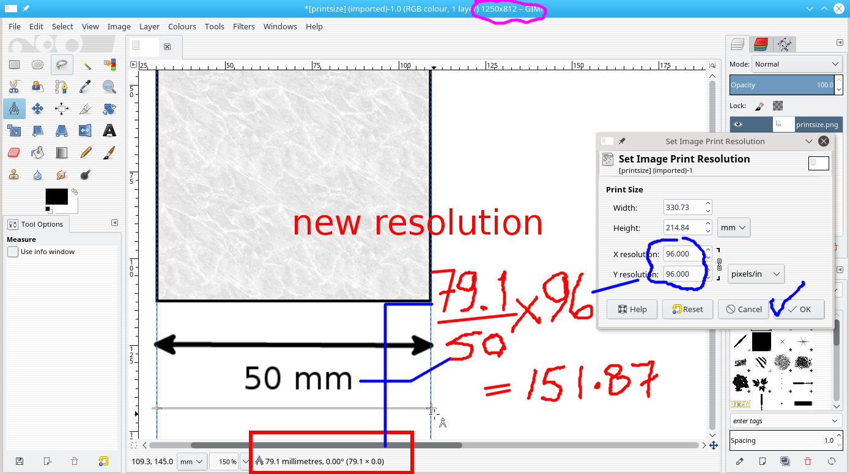Open the layer Mode dropdown
Image resolution: width=850 pixels, height=474 pixels.
(797, 64)
